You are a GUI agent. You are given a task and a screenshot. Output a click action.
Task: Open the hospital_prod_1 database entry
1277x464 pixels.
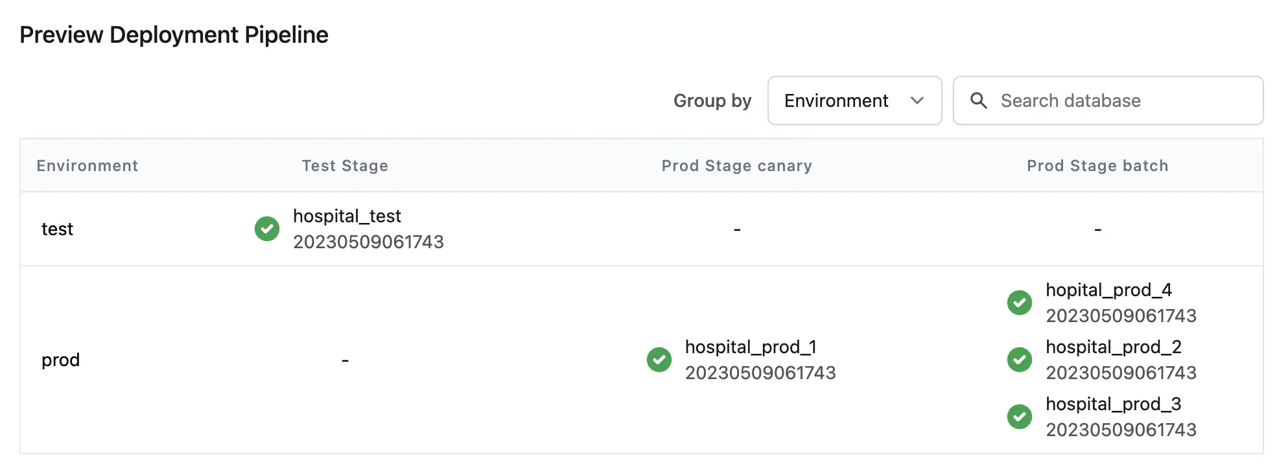click(x=751, y=347)
